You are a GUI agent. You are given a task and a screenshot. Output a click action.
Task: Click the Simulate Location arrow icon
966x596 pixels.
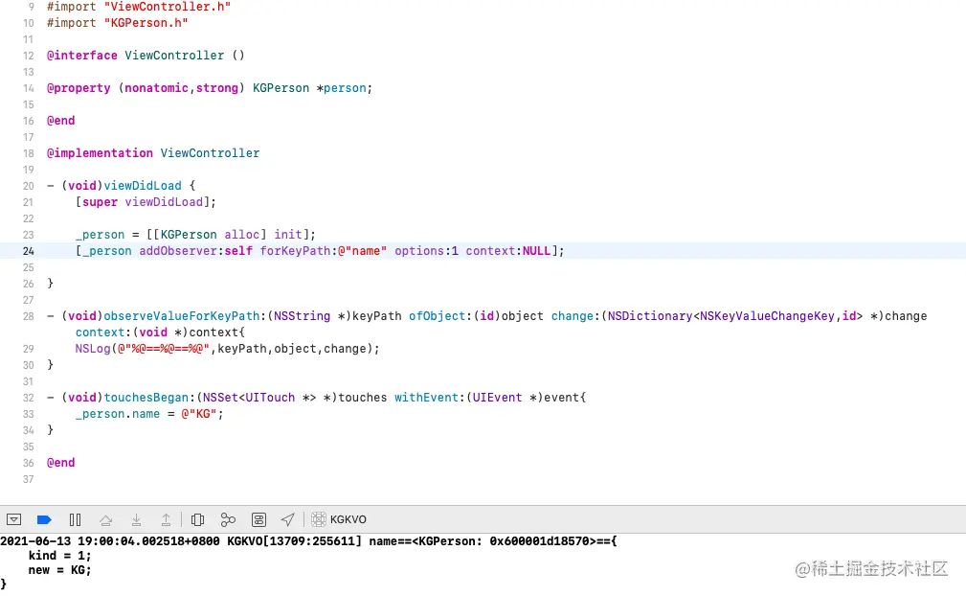[288, 519]
